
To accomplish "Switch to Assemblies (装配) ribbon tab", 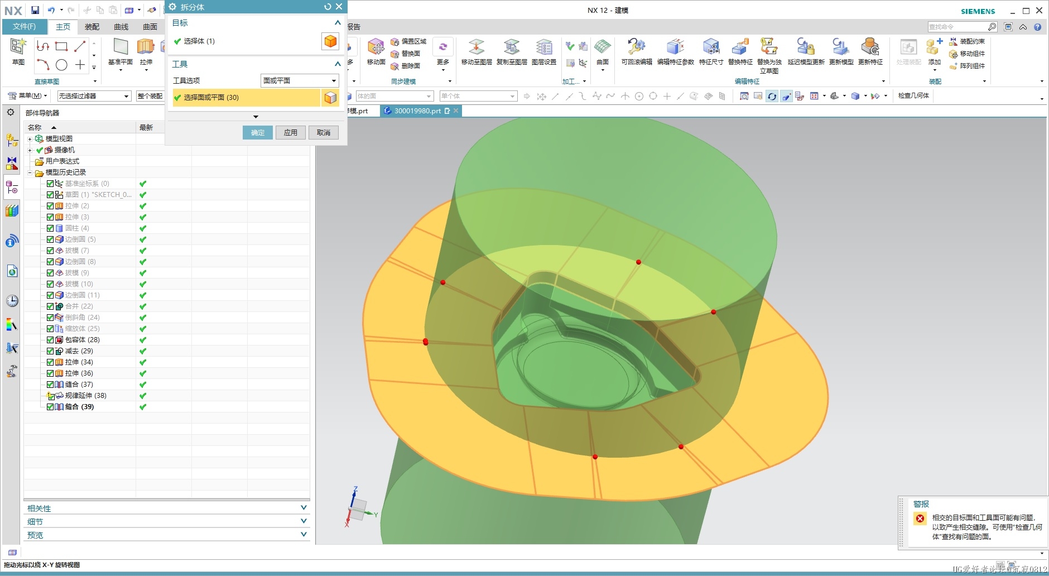I will pos(92,27).
